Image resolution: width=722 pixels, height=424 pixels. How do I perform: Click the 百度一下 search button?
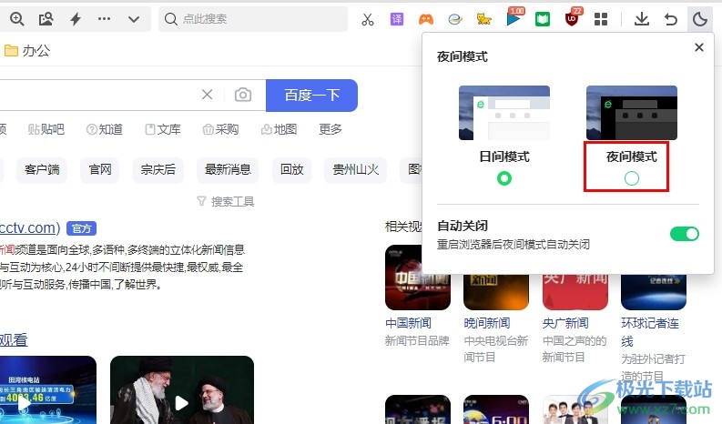pos(311,96)
